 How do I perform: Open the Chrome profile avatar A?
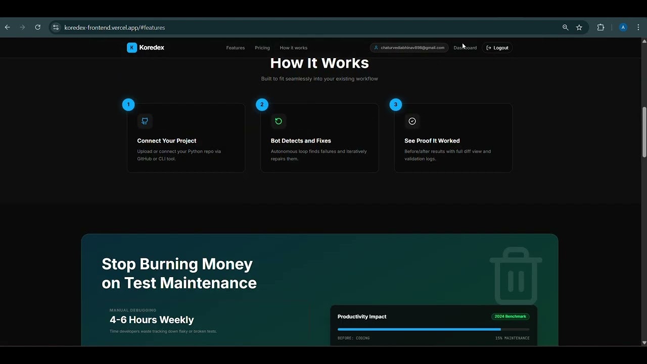(x=623, y=27)
